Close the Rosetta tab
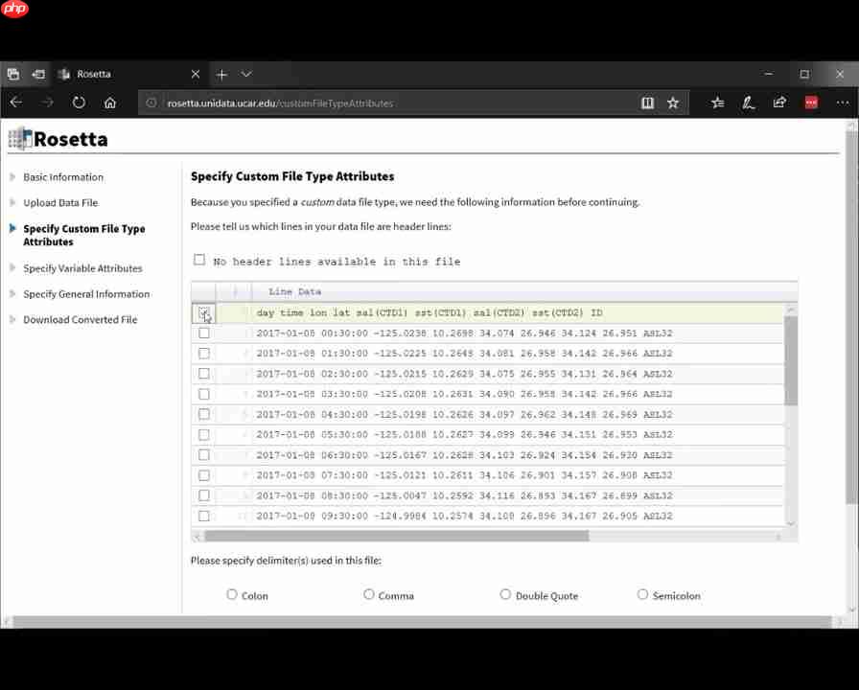Image resolution: width=859 pixels, height=690 pixels. pos(196,74)
